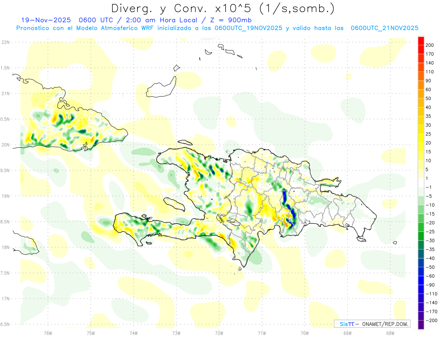
Task: Click the '20N' latitude label
Action: [5, 145]
